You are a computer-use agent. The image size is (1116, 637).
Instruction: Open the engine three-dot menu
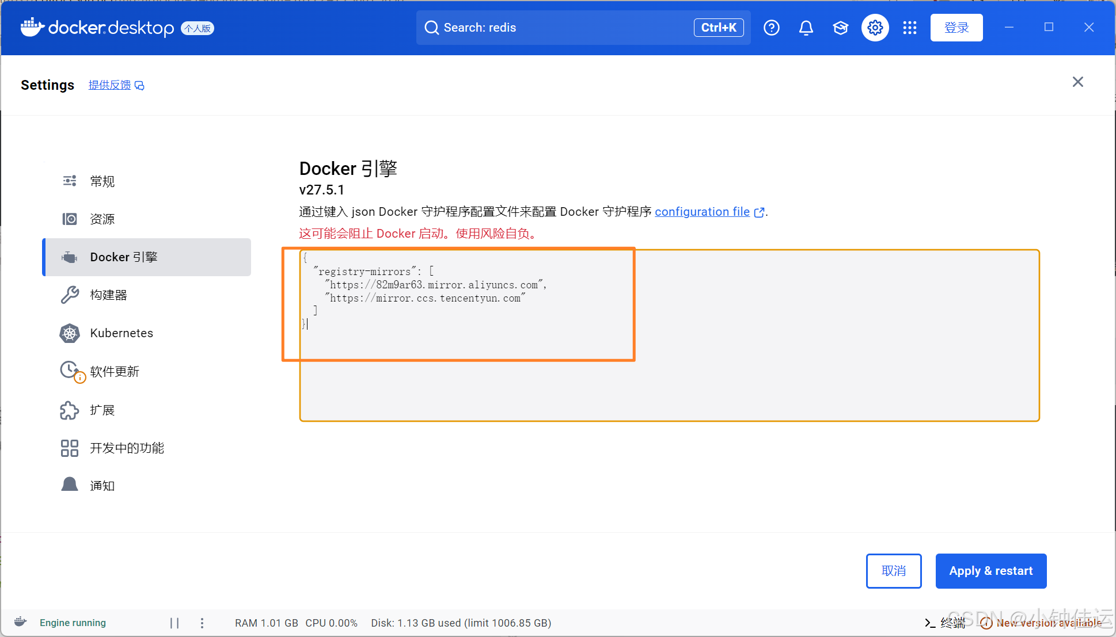202,623
